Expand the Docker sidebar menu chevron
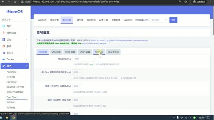 coord(26,59)
